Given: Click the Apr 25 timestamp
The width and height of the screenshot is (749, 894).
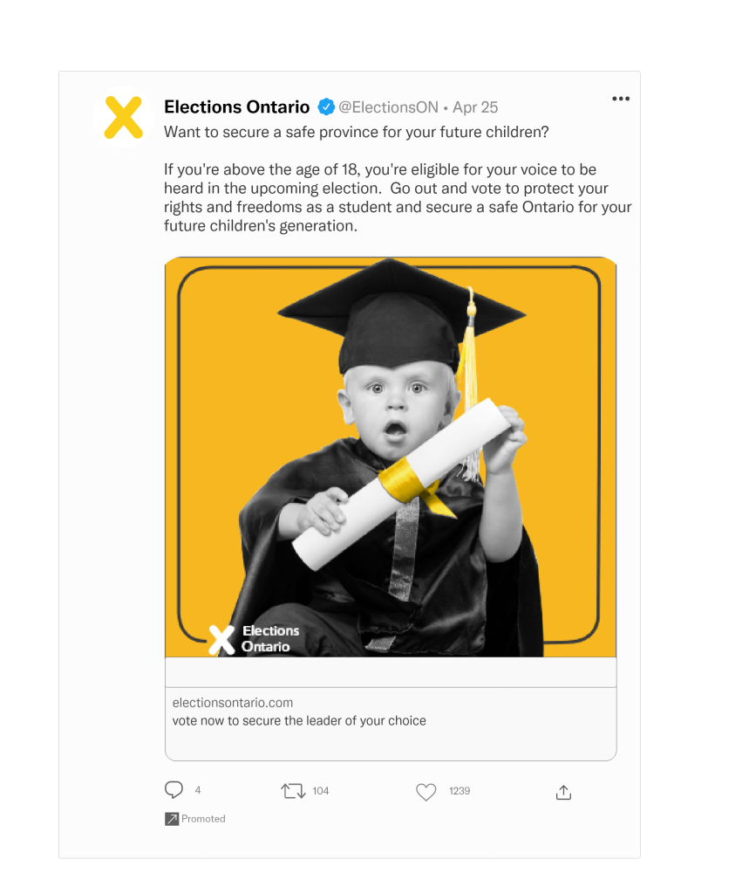Looking at the screenshot, I should point(475,107).
